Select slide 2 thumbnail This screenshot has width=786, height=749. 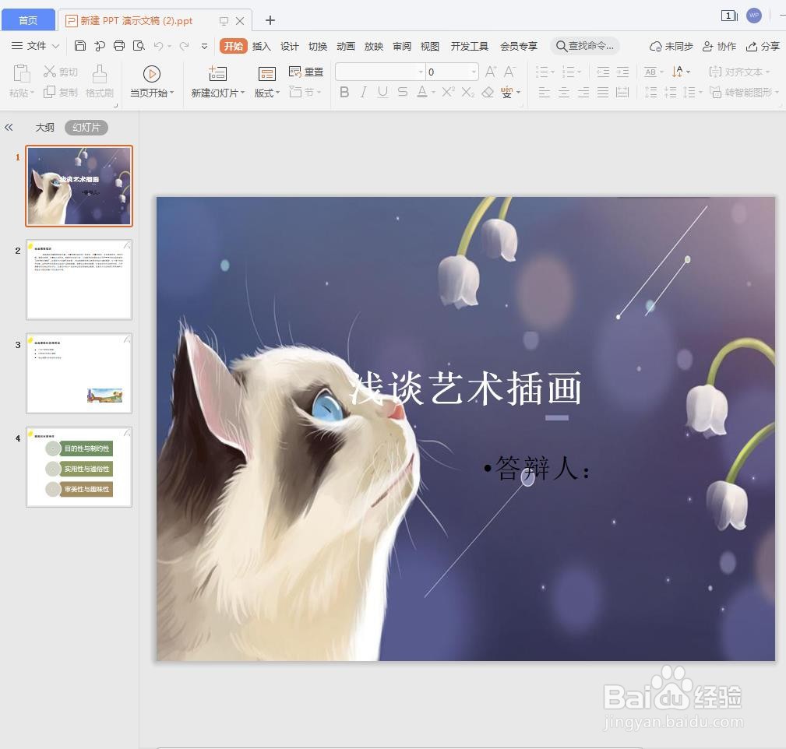[79, 279]
